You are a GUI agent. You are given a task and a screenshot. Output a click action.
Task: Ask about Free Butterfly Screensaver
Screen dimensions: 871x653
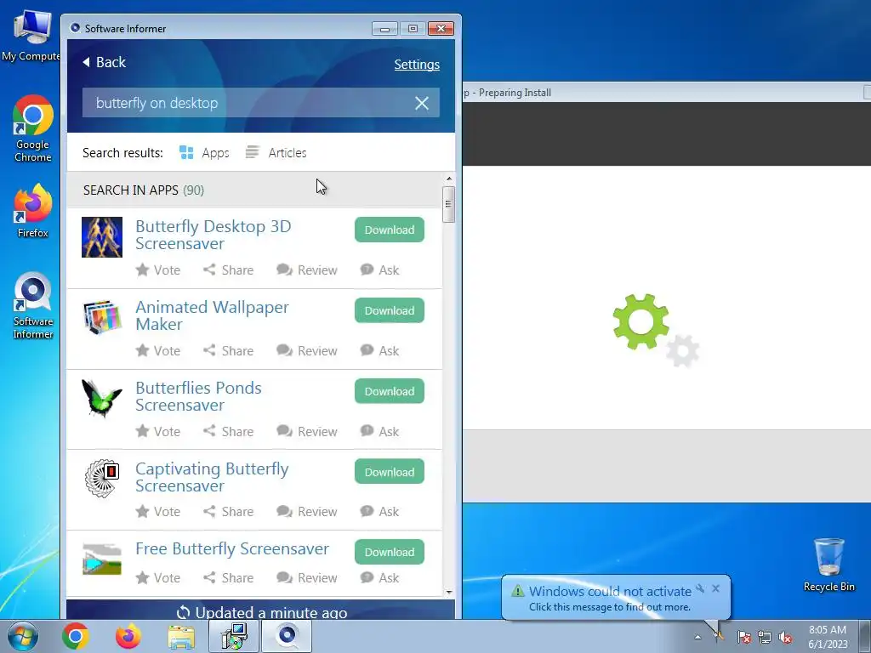coord(379,578)
